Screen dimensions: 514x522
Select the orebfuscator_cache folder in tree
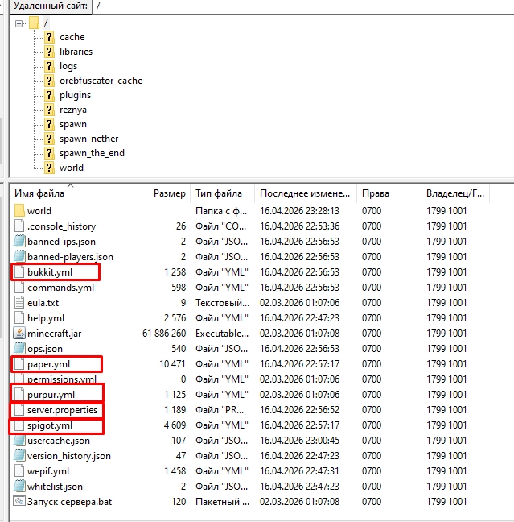101,81
